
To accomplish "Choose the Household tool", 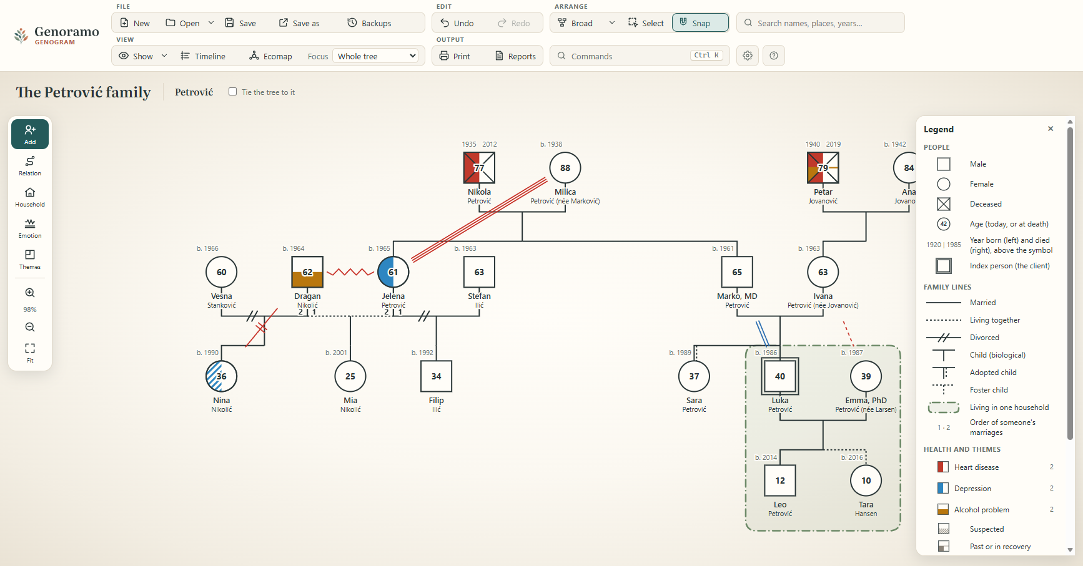I will 30,197.
